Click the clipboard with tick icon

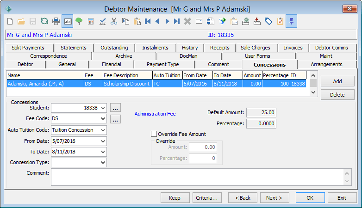[x=280, y=21]
